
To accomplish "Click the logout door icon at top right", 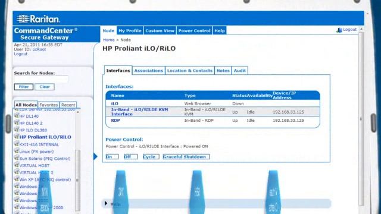I will (339, 30).
